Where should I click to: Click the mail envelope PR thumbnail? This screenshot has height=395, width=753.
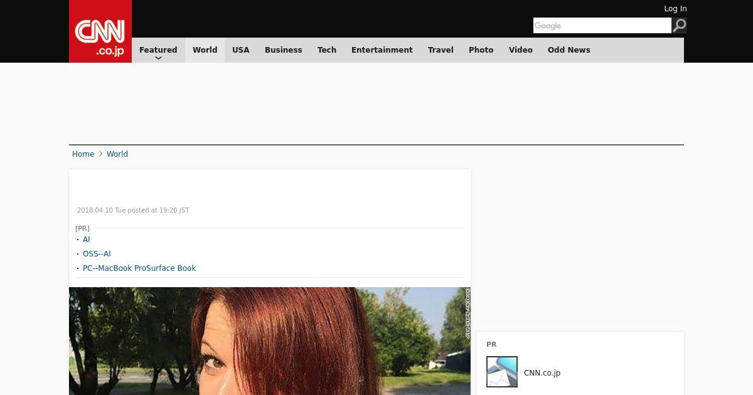[x=502, y=372]
